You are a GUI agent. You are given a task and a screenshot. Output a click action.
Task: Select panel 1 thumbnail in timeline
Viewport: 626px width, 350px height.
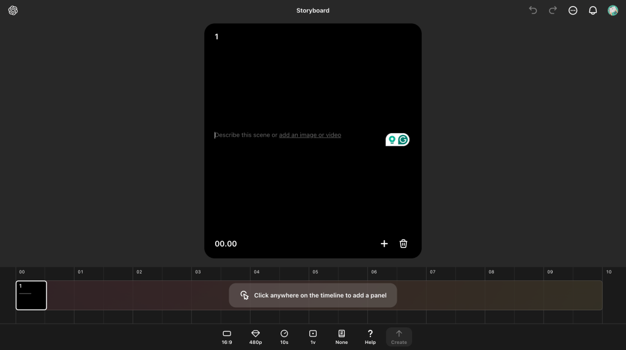click(x=31, y=295)
